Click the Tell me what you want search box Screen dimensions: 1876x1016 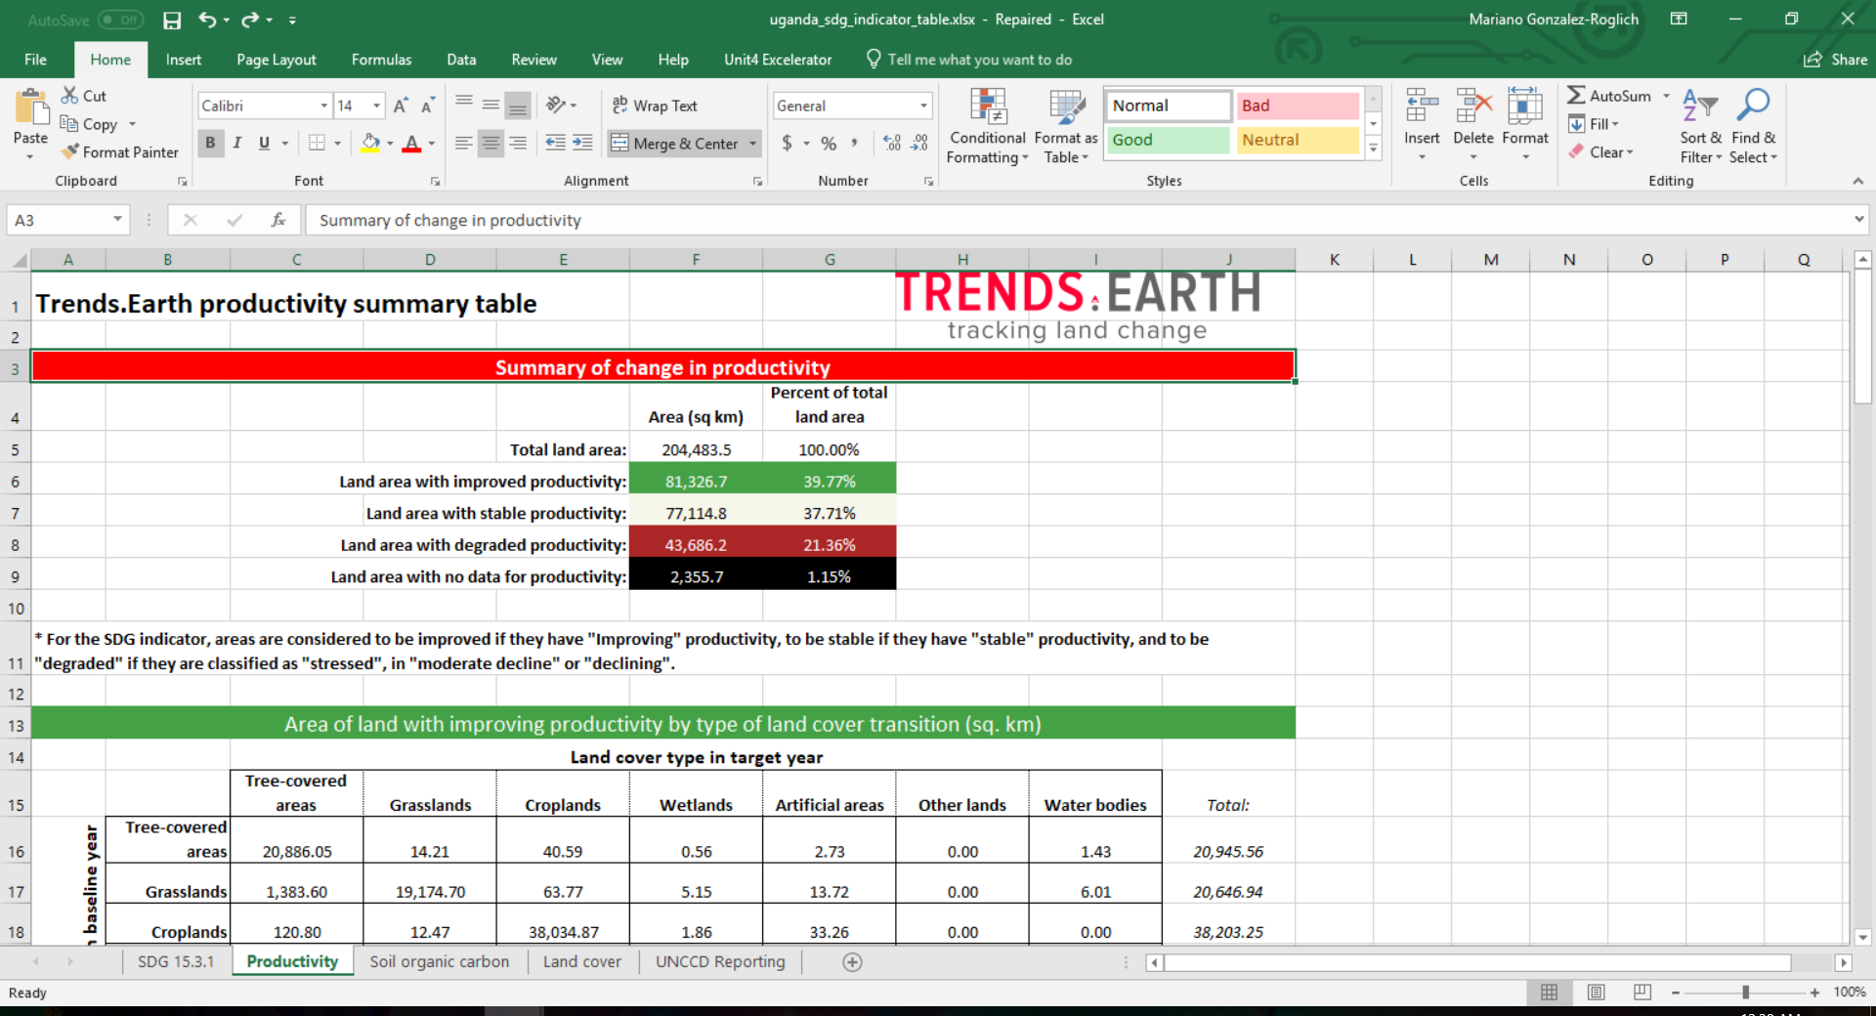point(979,60)
